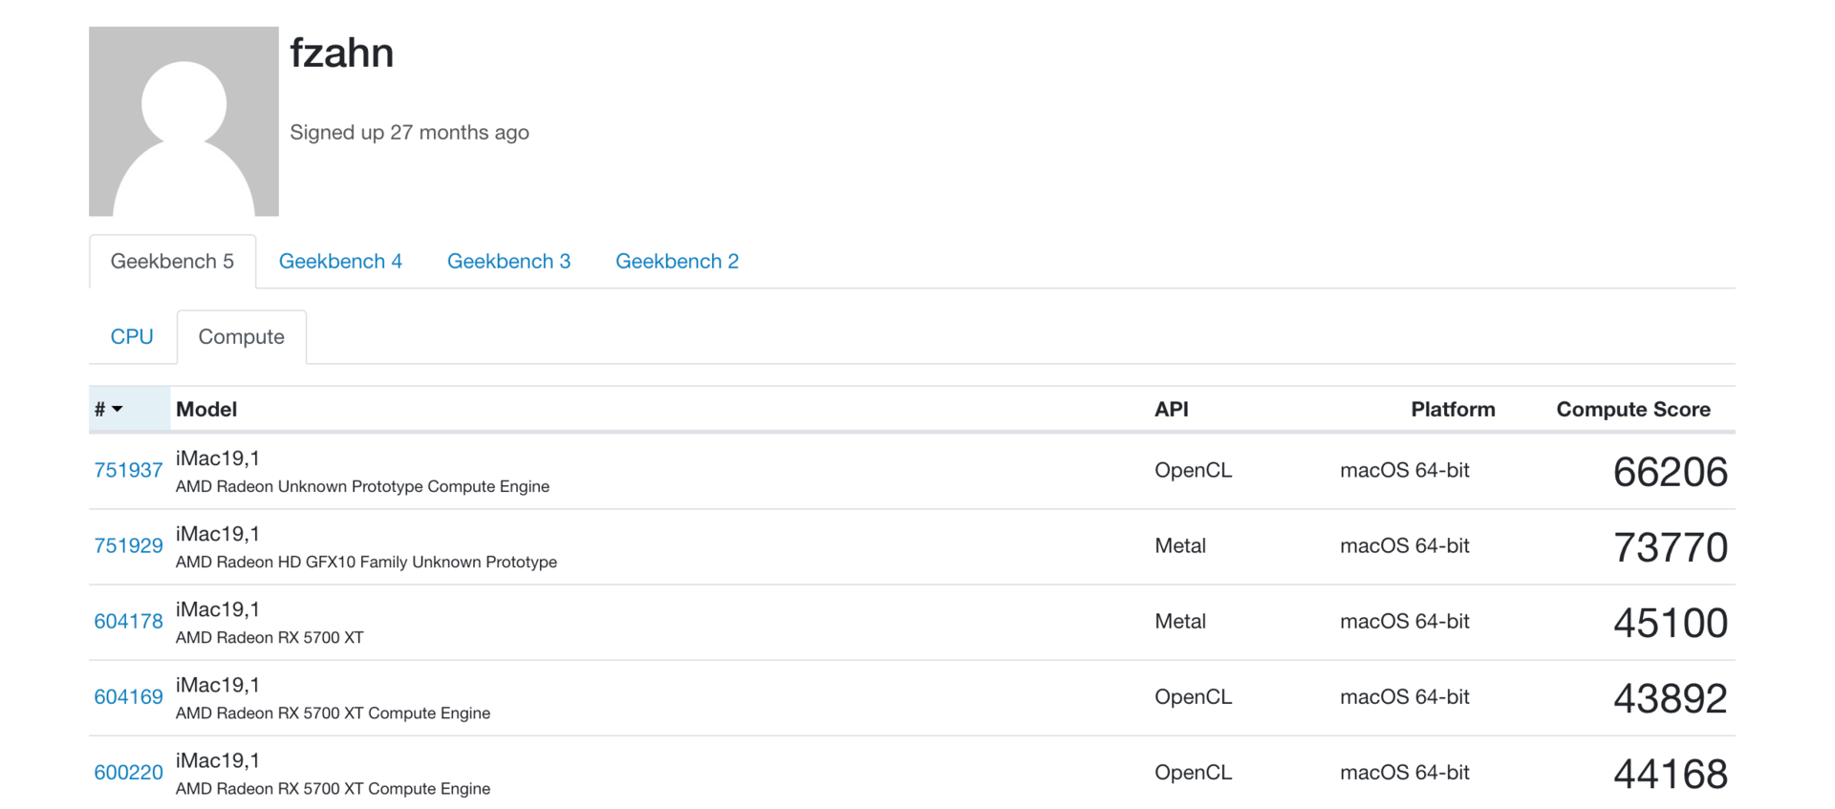This screenshot has width=1835, height=809.
Task: Click the fzahn profile avatar image
Action: click(183, 121)
